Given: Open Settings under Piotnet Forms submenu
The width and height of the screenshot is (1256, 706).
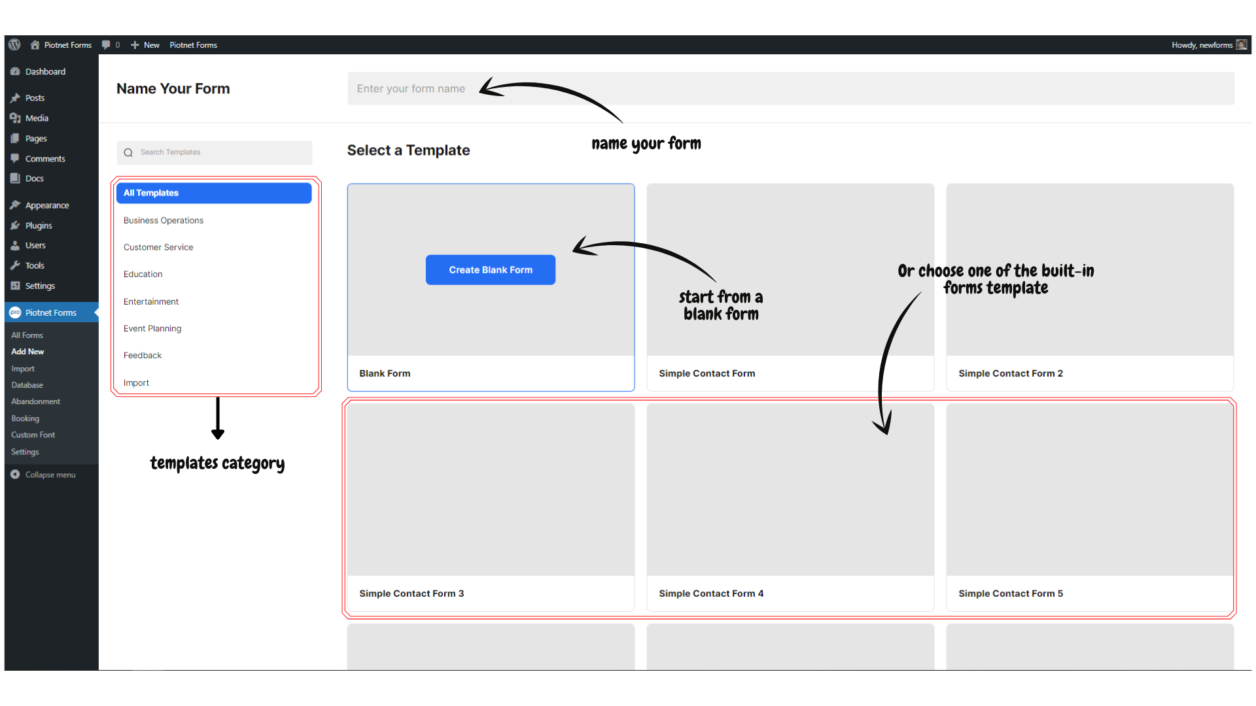Looking at the screenshot, I should (25, 452).
